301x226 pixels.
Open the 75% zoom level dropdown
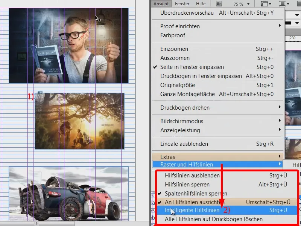coord(249,4)
